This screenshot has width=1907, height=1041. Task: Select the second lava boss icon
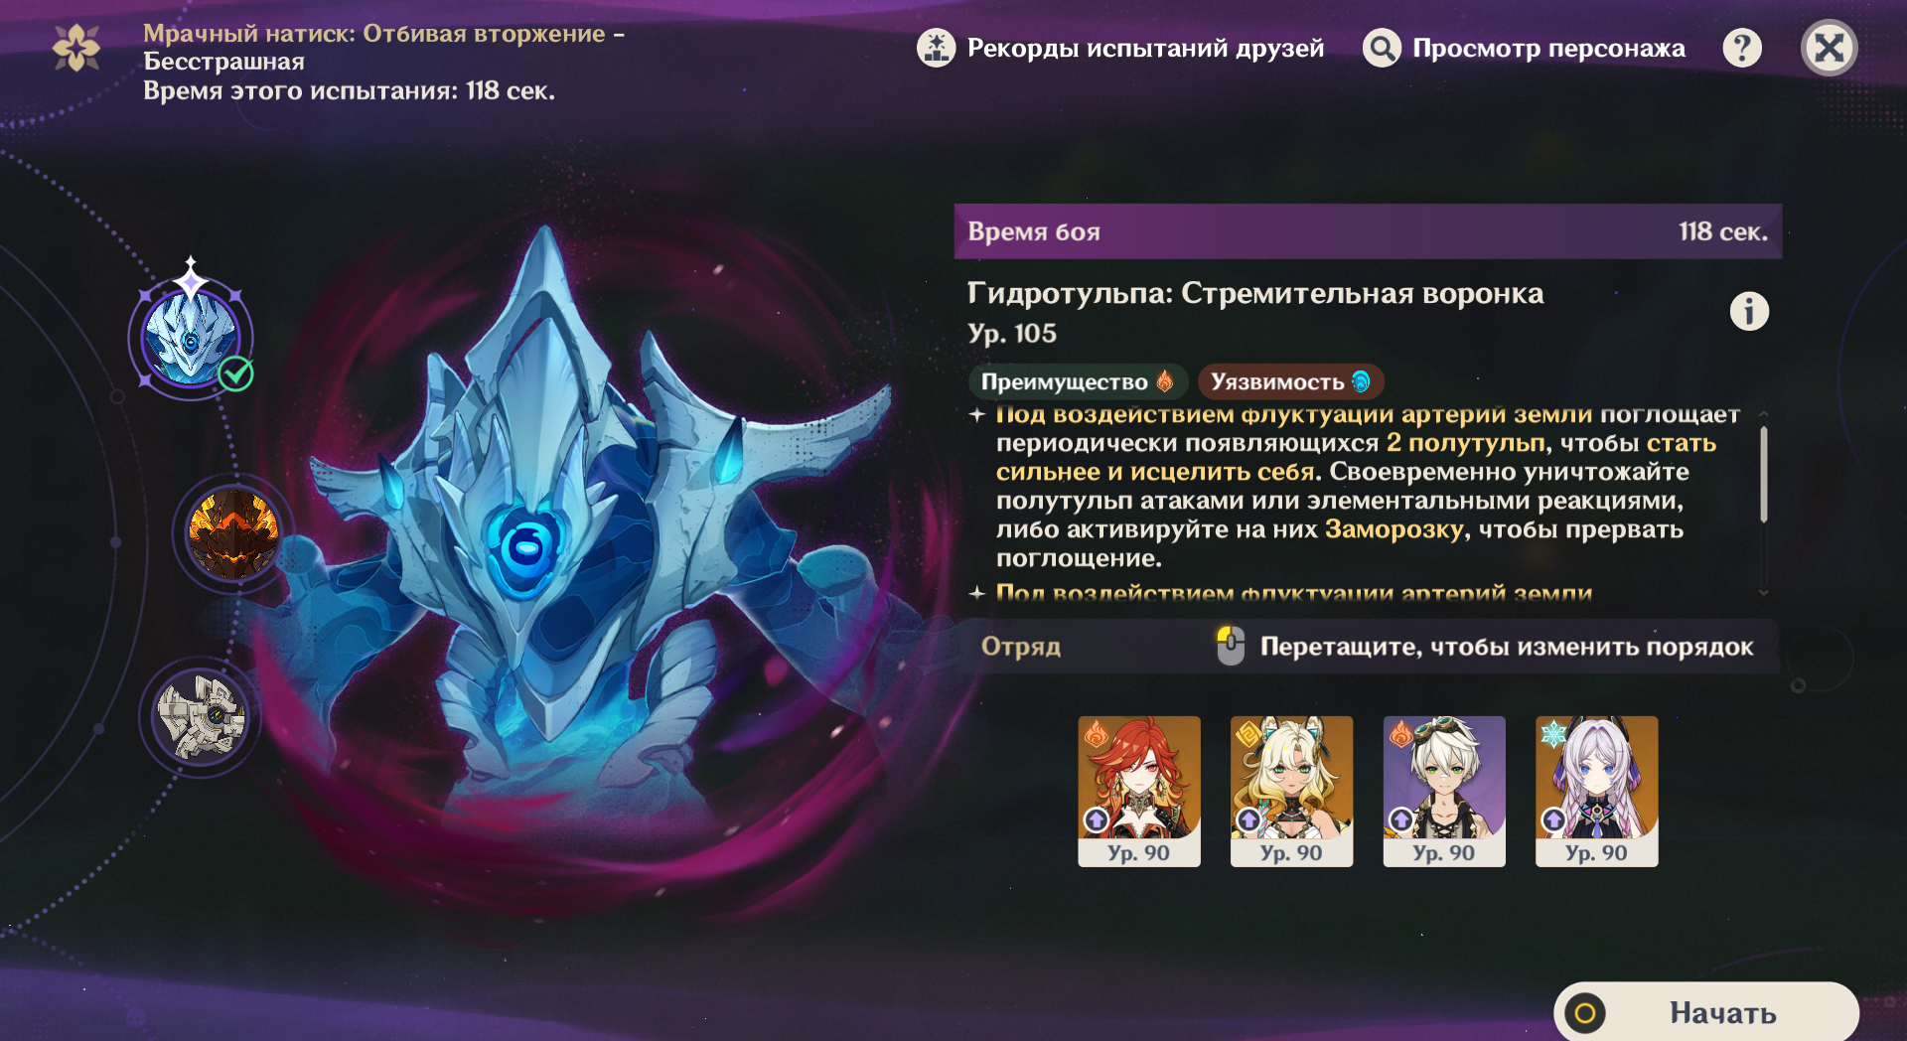(x=233, y=533)
